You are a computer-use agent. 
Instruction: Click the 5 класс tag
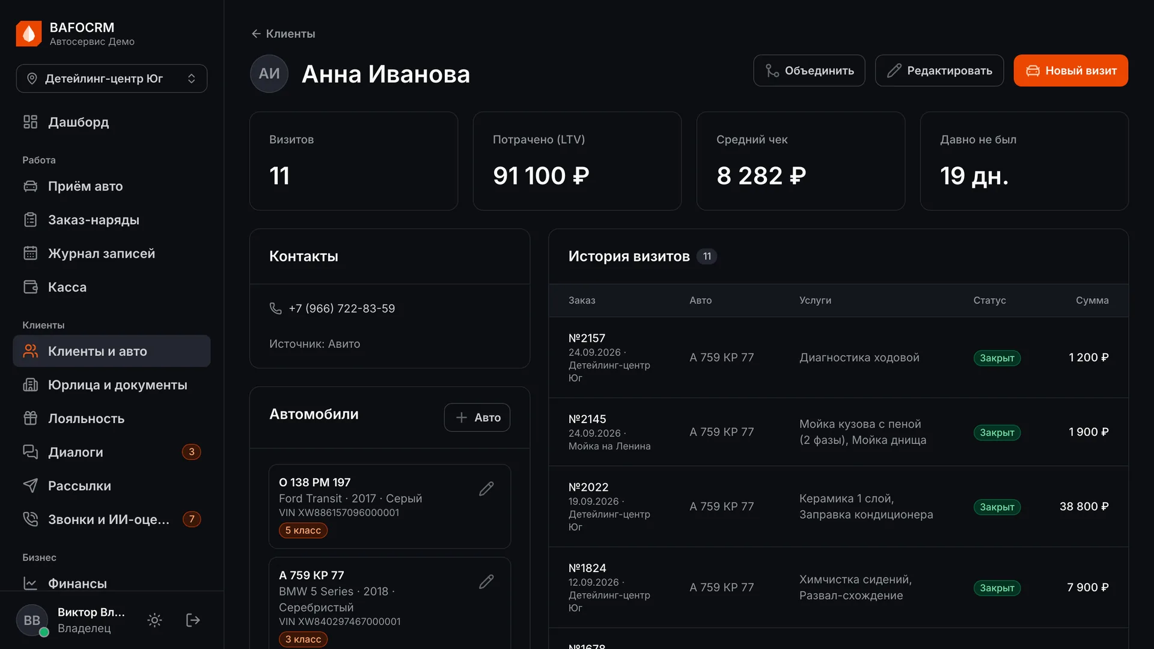pyautogui.click(x=303, y=531)
